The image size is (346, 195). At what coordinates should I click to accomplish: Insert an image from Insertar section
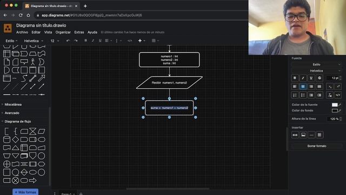click(x=303, y=135)
